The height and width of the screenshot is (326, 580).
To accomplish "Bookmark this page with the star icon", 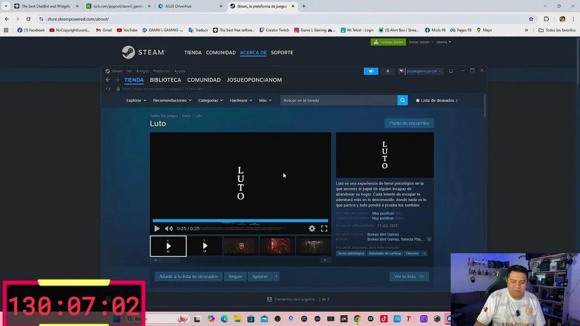I will point(531,19).
